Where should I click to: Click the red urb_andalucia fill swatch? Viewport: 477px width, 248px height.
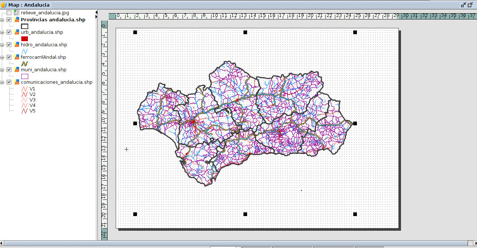pos(25,39)
